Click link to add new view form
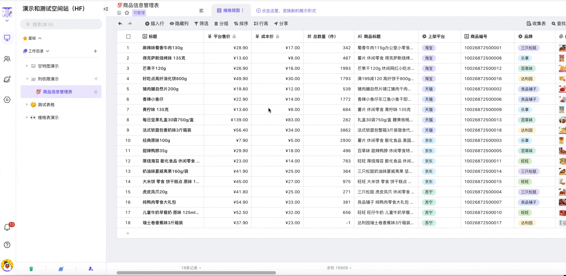Viewport: 566px width, 276px height. coord(286,11)
